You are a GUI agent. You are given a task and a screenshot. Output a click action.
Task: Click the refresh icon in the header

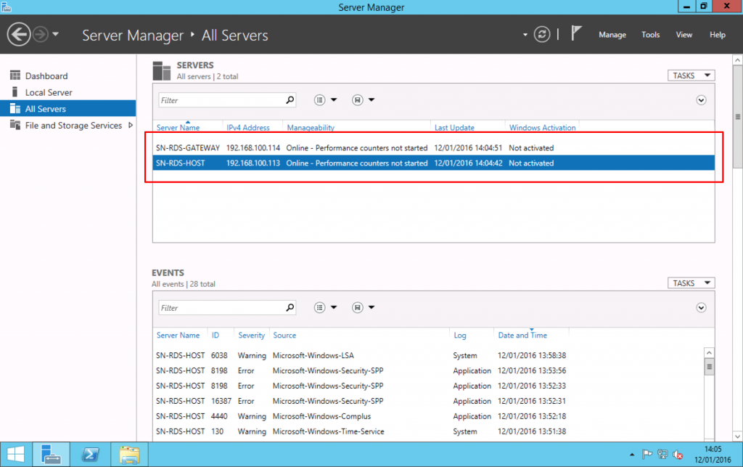[x=541, y=33]
